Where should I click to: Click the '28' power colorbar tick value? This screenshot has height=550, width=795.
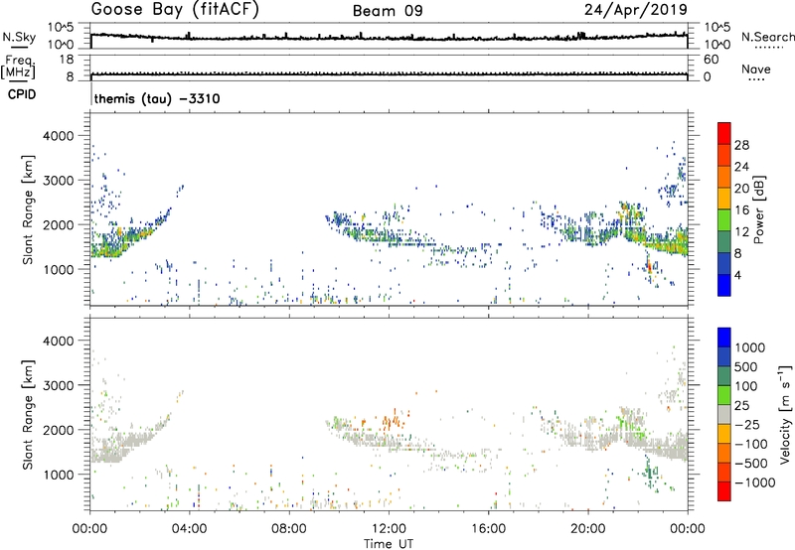[x=741, y=145]
